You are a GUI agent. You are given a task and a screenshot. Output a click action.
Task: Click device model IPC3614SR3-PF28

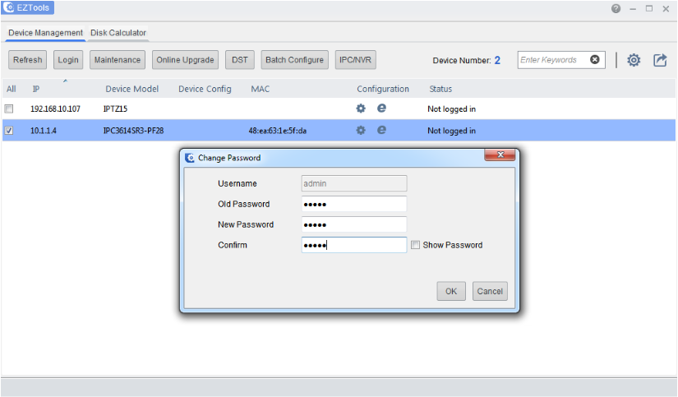[133, 130]
